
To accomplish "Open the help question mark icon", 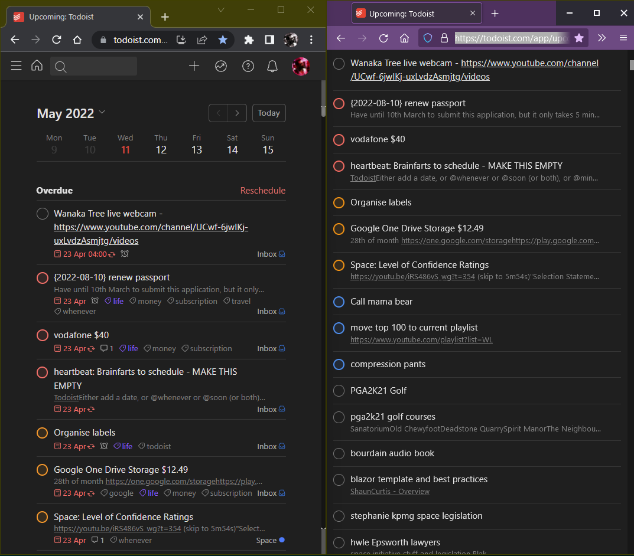I will point(248,66).
